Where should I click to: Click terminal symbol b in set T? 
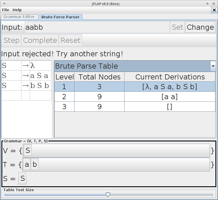coord(35,165)
